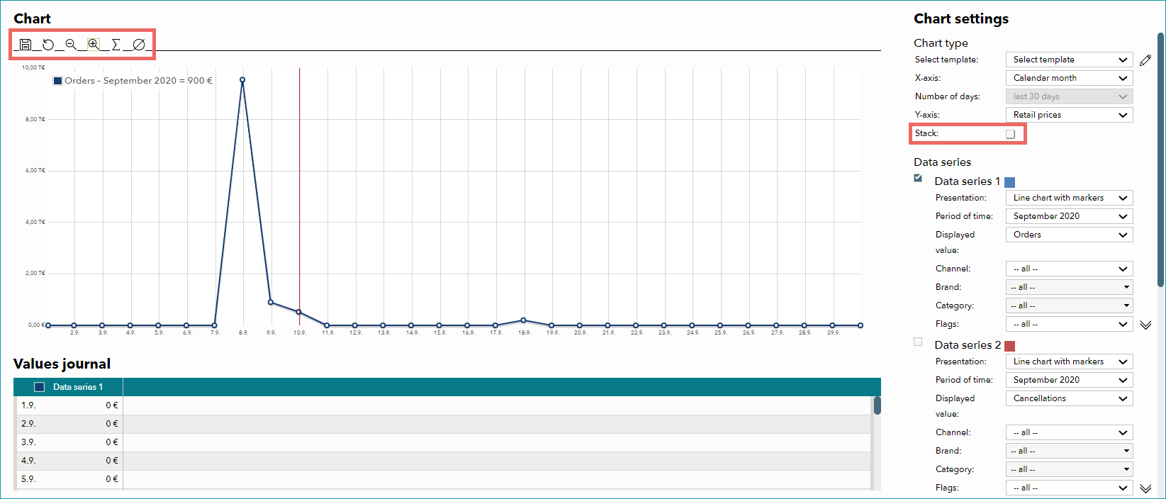1166x499 pixels.
Task: Open Period of time dropdown of Data series 1
Action: click(x=1069, y=216)
